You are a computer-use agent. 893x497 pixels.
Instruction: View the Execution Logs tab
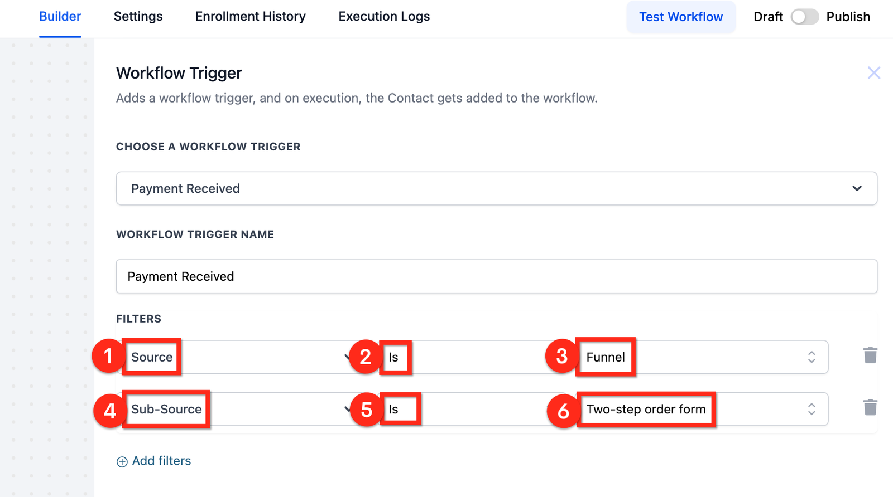[x=384, y=17]
